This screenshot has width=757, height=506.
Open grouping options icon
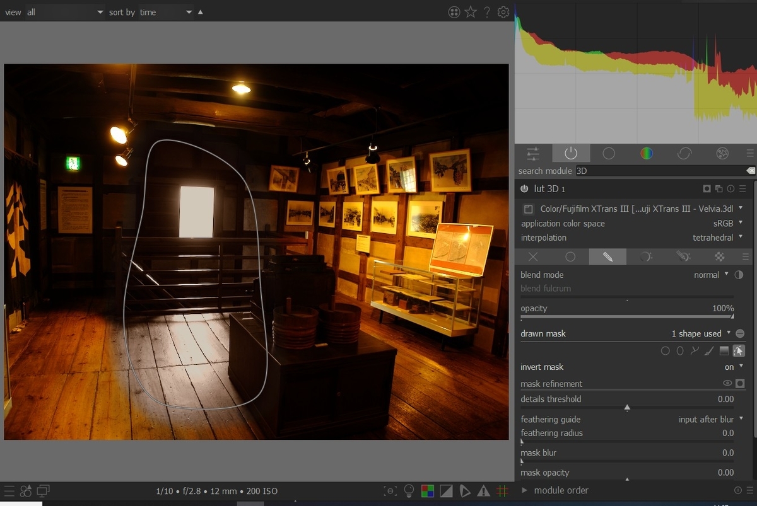tap(454, 12)
